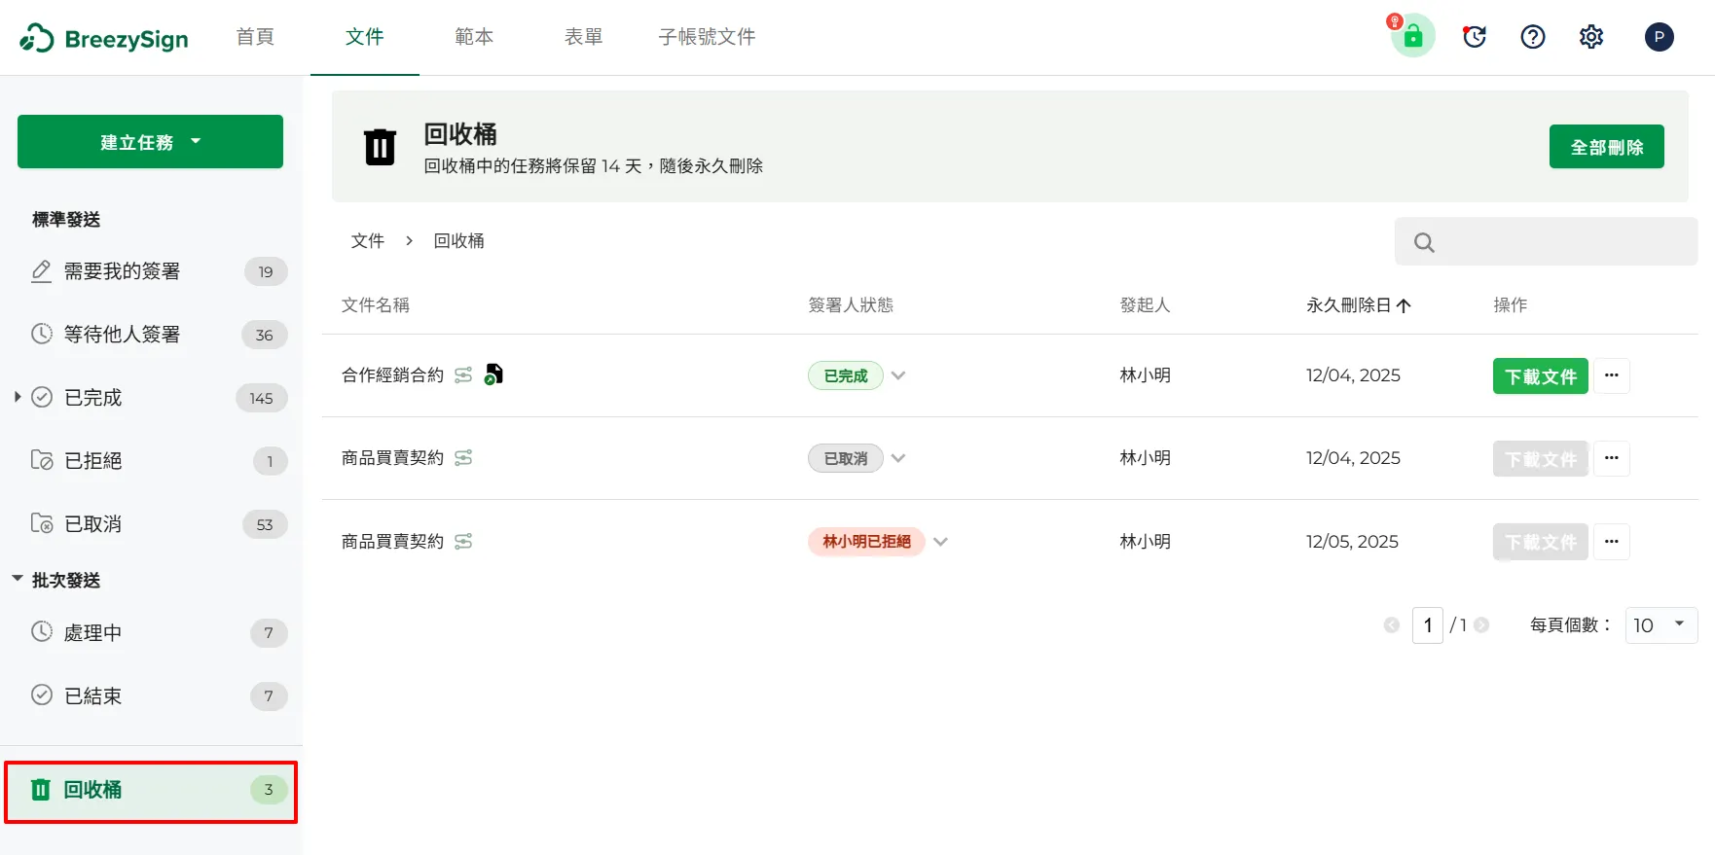This screenshot has height=855, width=1715.
Task: Sort by 永久刪除日 column header
Action: 1358,305
